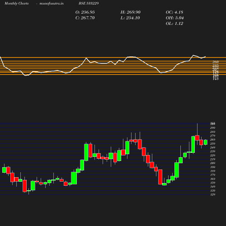Click the 189 price axis label
This screenshot has height=226, width=226.
click(212, 171)
